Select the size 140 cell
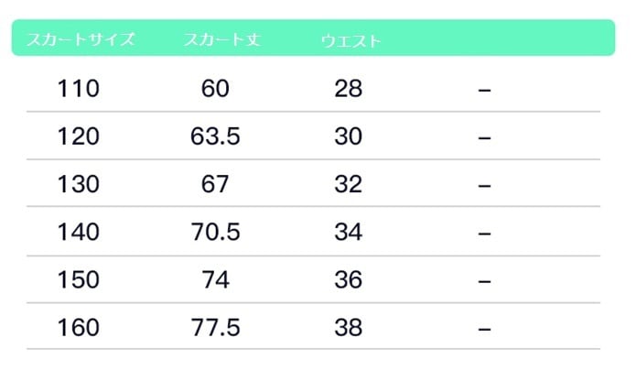Image resolution: width=636 pixels, height=370 pixels. coord(78,233)
